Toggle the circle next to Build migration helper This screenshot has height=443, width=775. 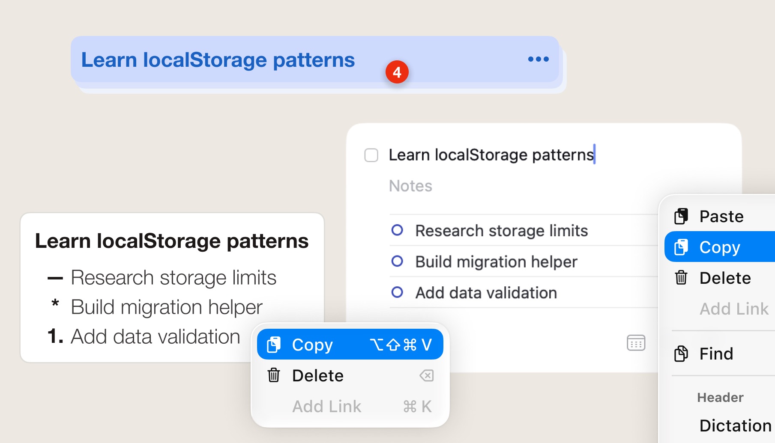click(398, 262)
